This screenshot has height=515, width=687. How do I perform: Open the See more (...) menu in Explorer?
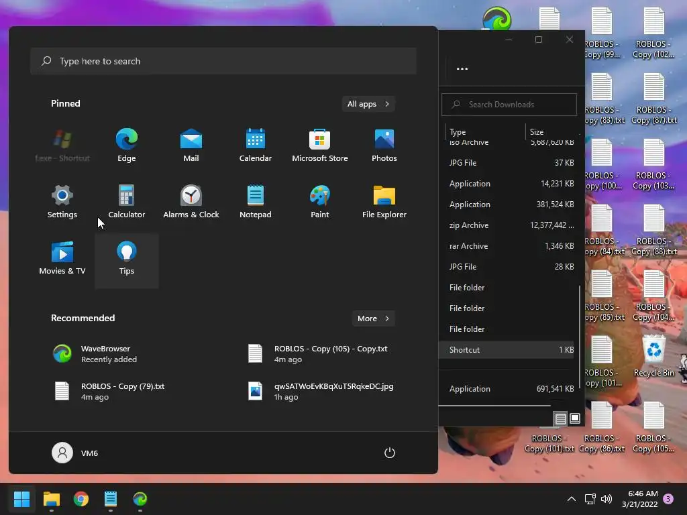point(462,69)
